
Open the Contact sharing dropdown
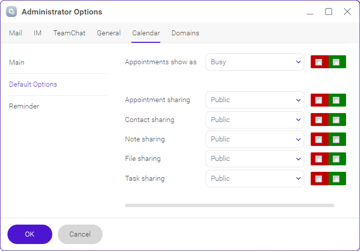pos(255,120)
